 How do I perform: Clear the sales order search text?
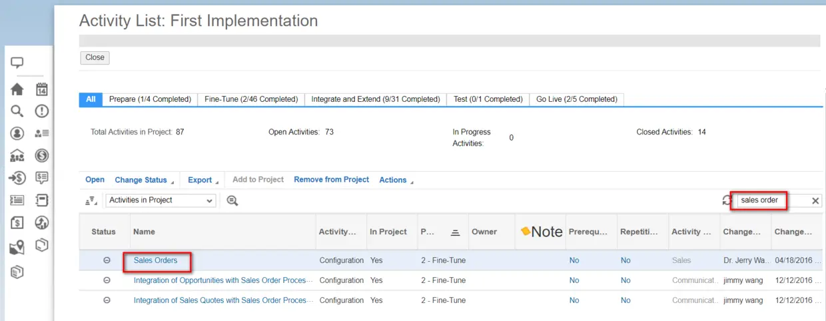815,200
